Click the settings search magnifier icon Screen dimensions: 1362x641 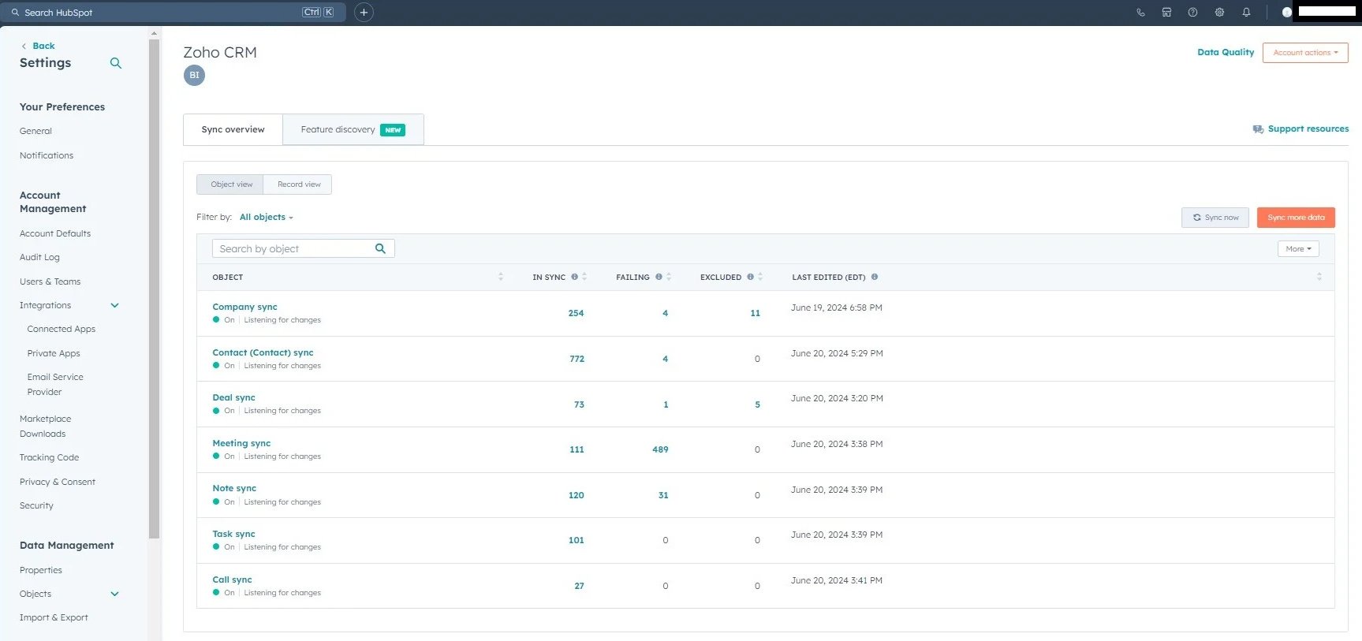tap(116, 63)
